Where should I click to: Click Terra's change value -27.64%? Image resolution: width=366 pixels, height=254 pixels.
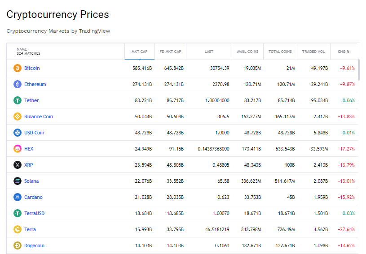346,229
